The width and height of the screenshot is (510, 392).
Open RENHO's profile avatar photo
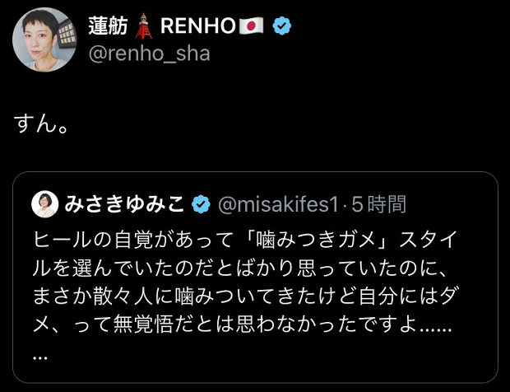pyautogui.click(x=40, y=38)
